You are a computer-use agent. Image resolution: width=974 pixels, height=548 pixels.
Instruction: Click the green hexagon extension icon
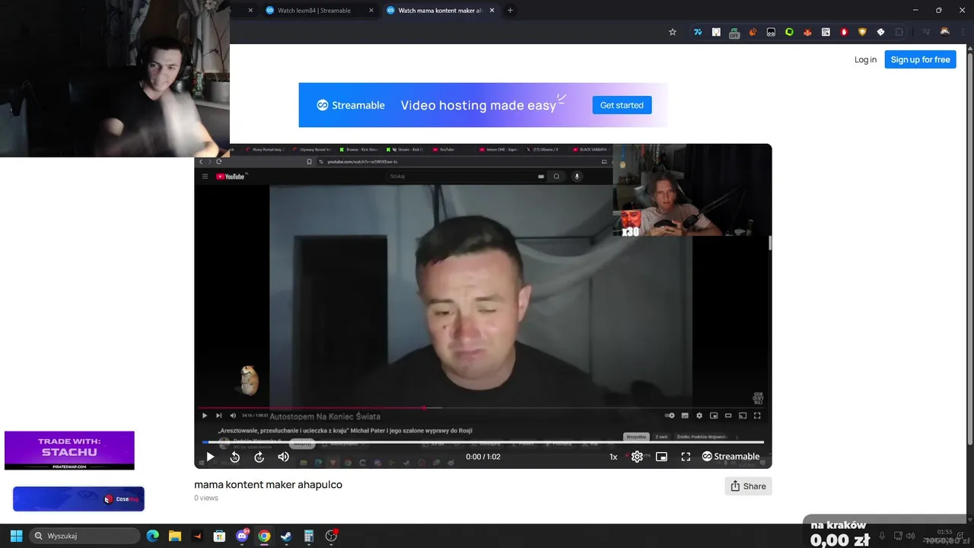[x=789, y=32]
